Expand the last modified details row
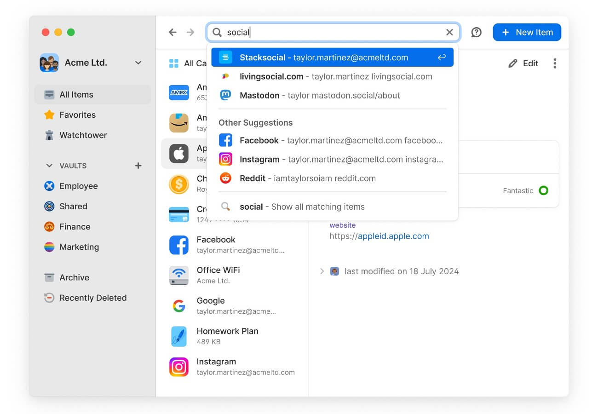Screen dimensions: 598x414 [x=322, y=271]
